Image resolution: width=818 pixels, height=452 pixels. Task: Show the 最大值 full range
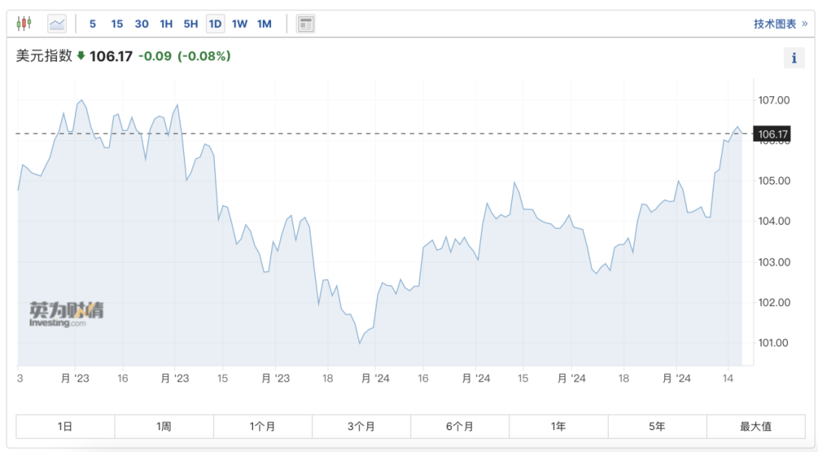pos(756,426)
